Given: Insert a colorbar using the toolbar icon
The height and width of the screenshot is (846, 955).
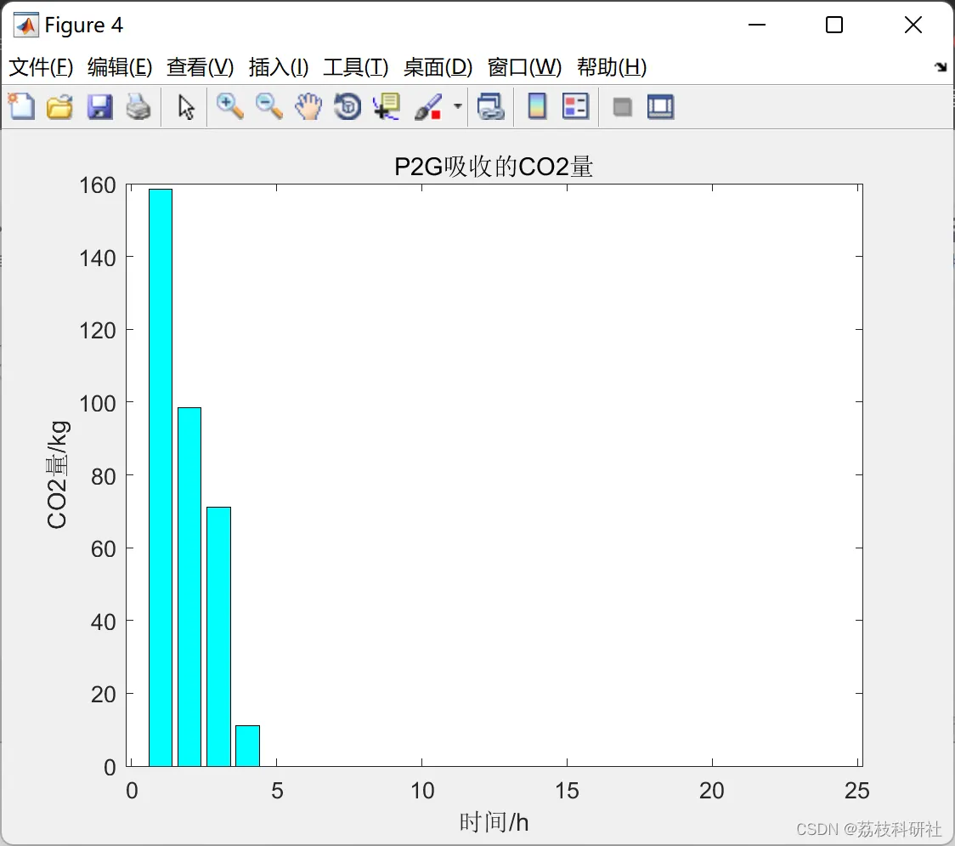Looking at the screenshot, I should pos(537,106).
